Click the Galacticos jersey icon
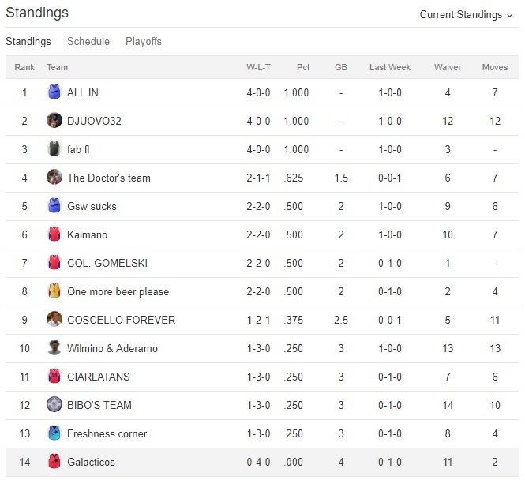This screenshot has height=480, width=525. [x=54, y=462]
